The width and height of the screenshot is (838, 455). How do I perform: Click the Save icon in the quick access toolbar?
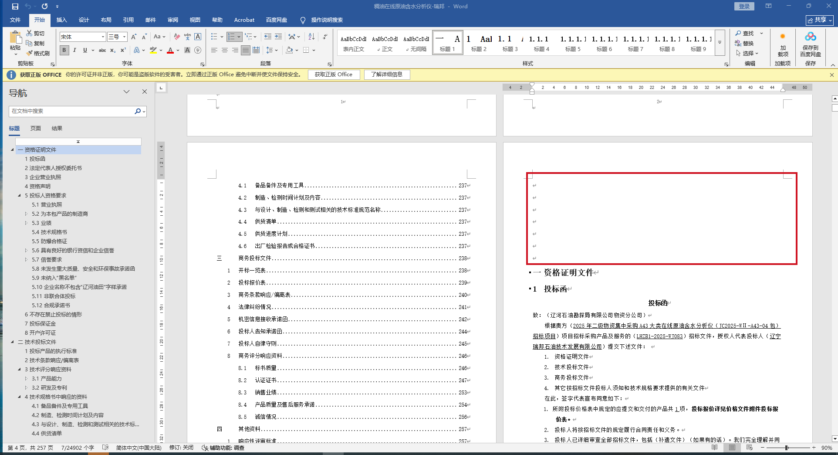tap(15, 7)
